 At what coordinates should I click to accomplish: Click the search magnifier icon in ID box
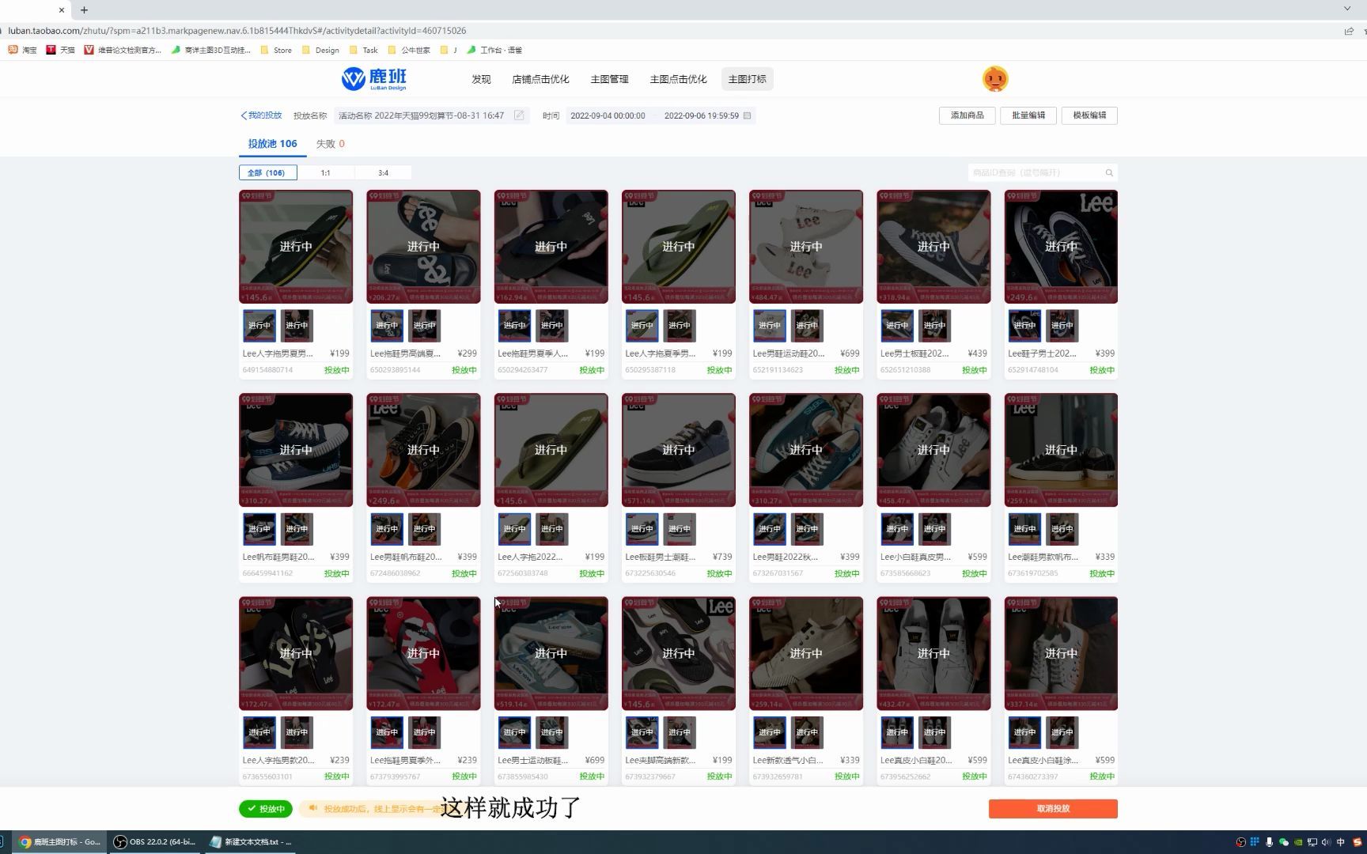(1109, 172)
